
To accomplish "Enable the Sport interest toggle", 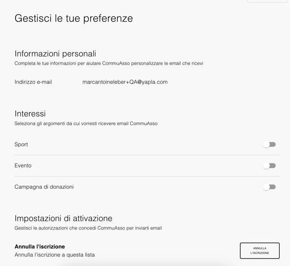I will [x=269, y=144].
